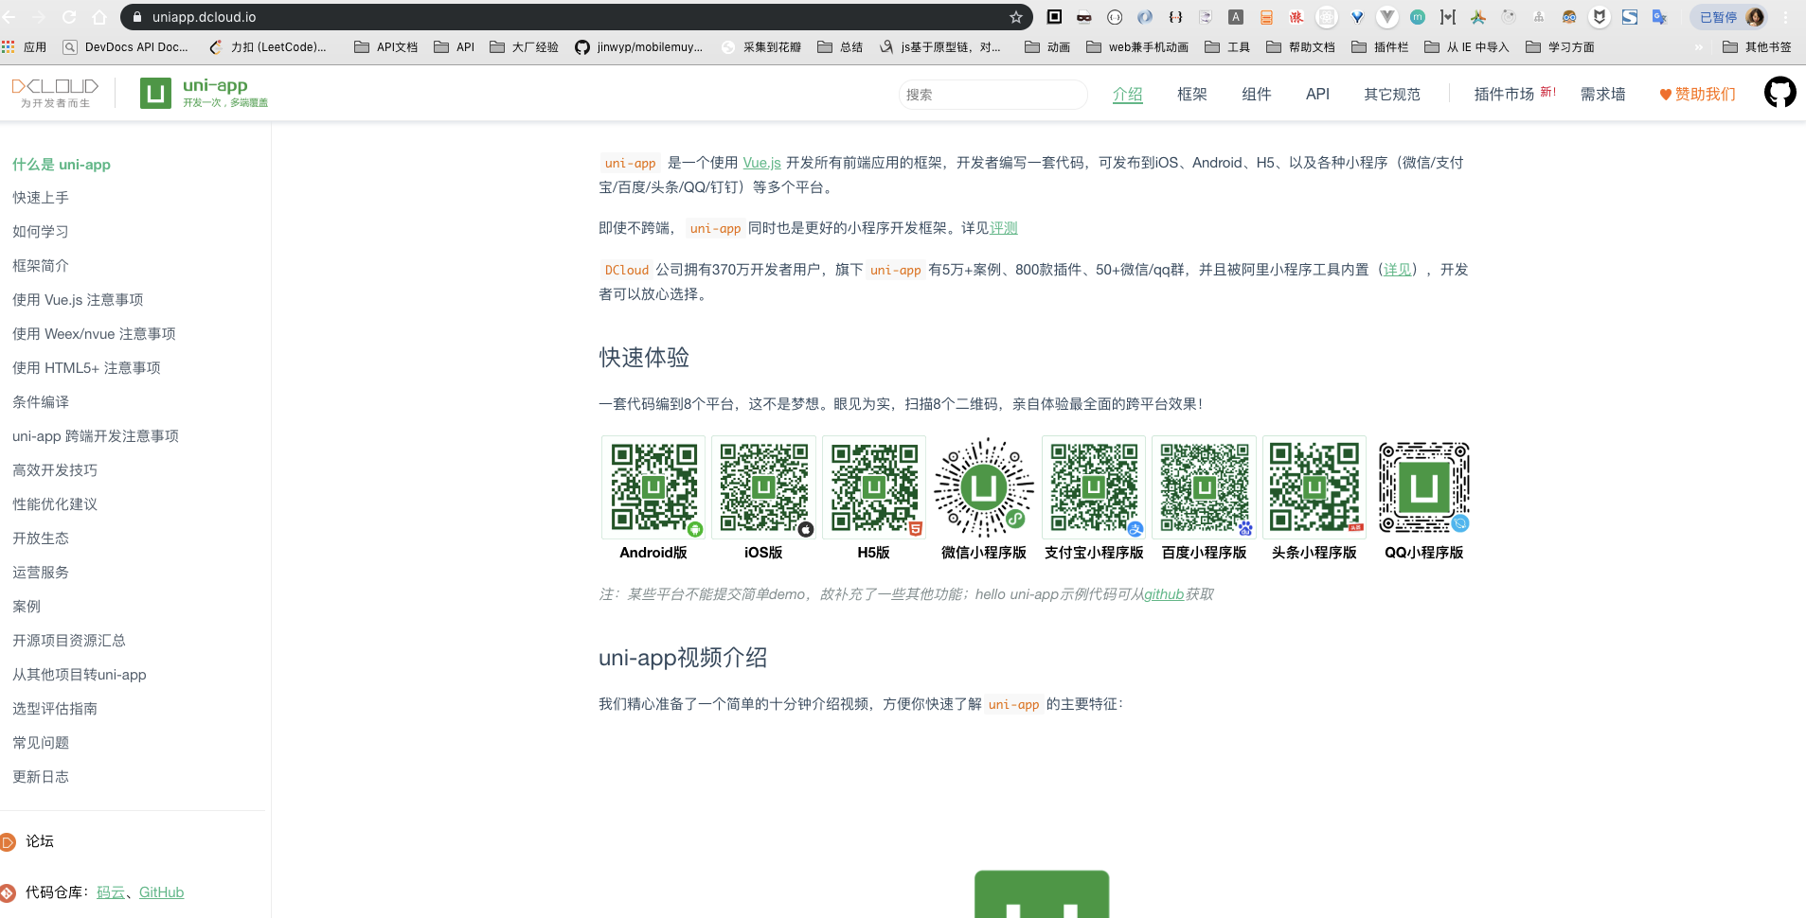Screen dimensions: 1806x918
Task: Select 快速上手 in the sidebar
Action: (x=41, y=198)
